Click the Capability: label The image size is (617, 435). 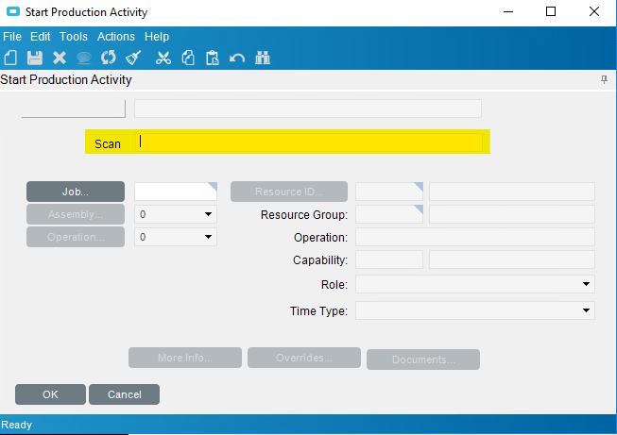pyautogui.click(x=320, y=260)
